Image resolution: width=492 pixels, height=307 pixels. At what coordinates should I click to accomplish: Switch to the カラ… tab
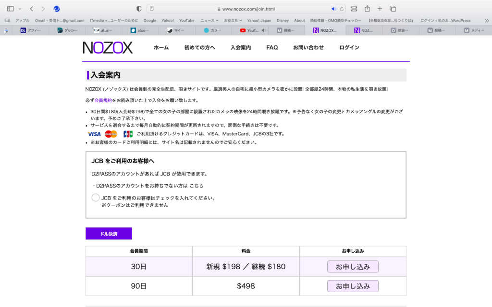(x=213, y=30)
